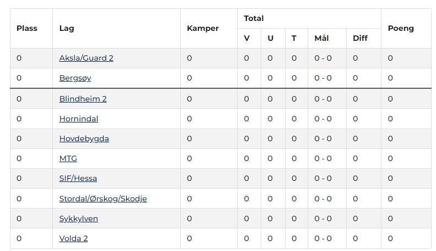The height and width of the screenshot is (251, 436).
Task: Open the Bergsøy team link
Action: point(75,78)
